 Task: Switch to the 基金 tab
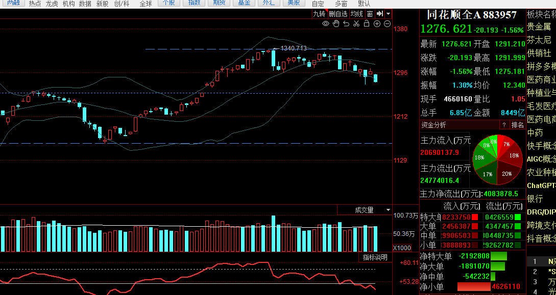(245, 3)
